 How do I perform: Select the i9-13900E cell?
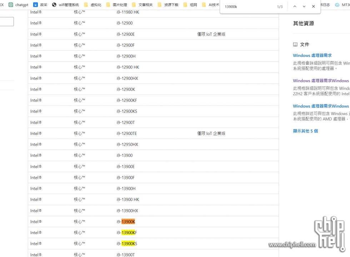(x=125, y=167)
